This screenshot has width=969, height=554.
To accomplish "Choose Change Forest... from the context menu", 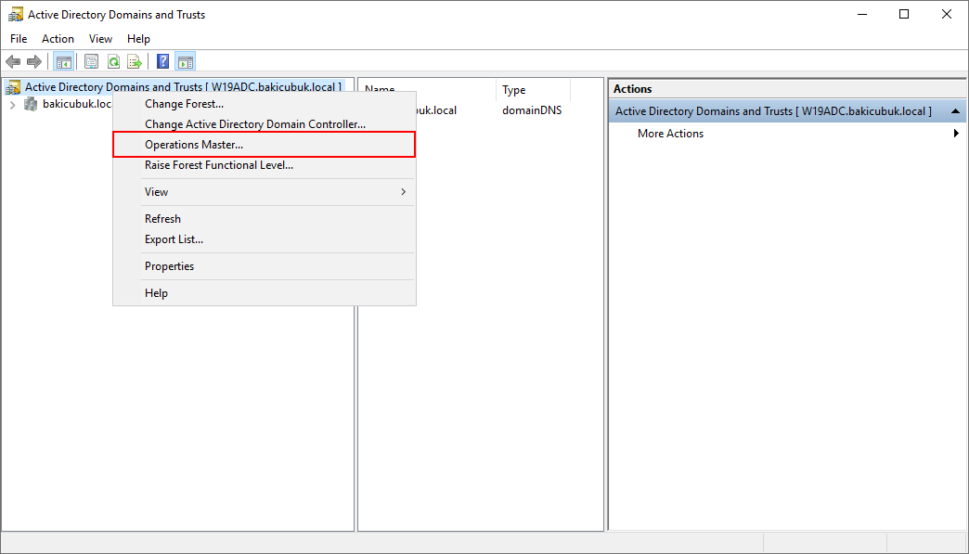I will (265, 104).
